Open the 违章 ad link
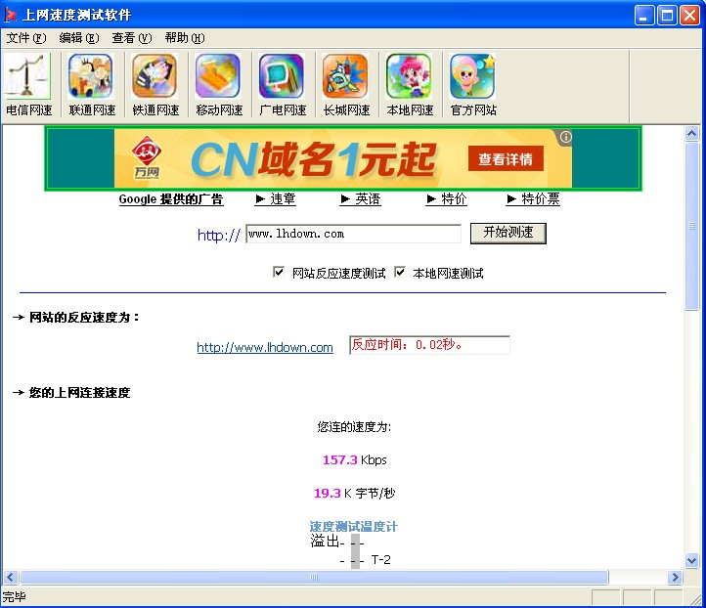 pos(276,199)
